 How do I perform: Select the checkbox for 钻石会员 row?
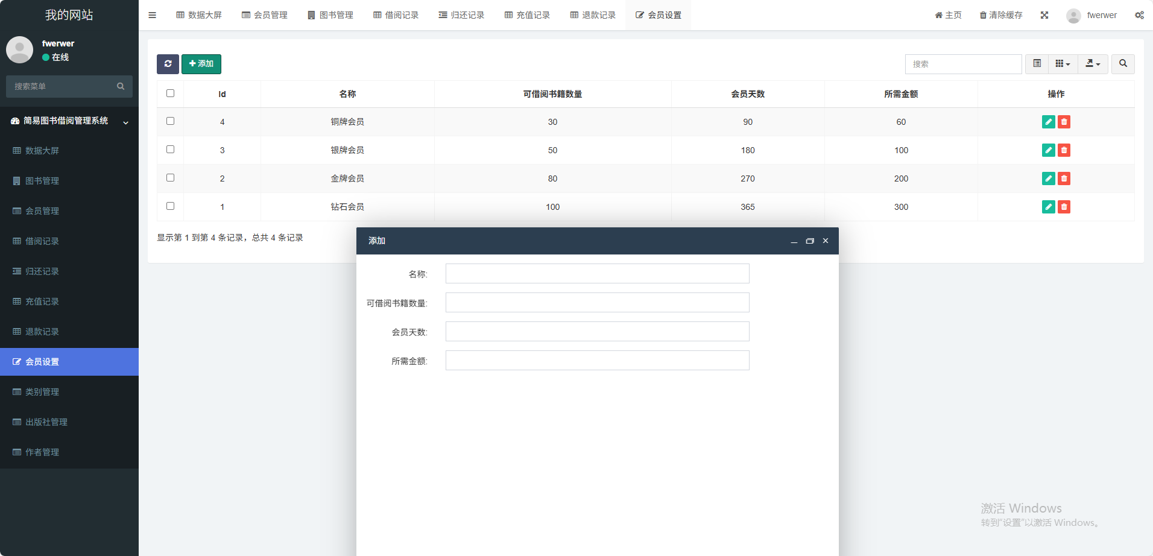pos(170,206)
